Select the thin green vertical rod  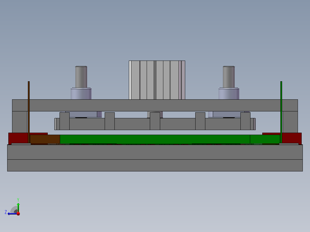281,112
